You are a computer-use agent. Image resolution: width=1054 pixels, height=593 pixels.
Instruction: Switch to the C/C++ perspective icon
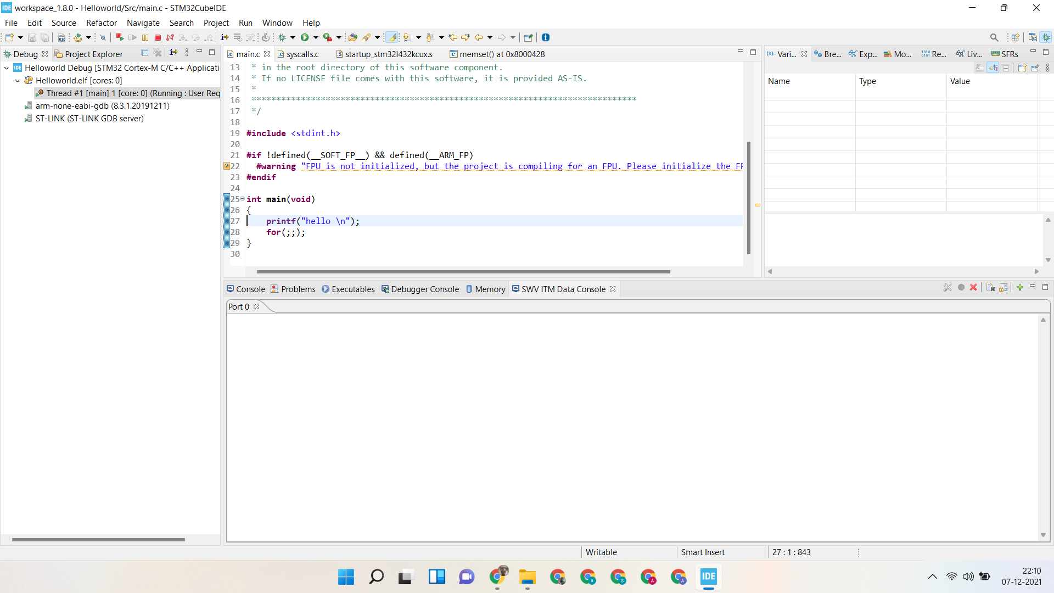[1033, 37]
